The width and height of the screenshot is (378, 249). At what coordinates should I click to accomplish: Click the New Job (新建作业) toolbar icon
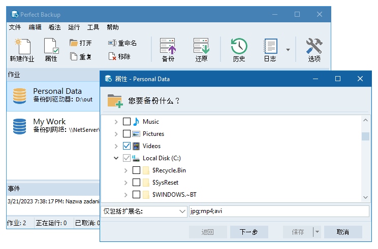[x=22, y=50]
